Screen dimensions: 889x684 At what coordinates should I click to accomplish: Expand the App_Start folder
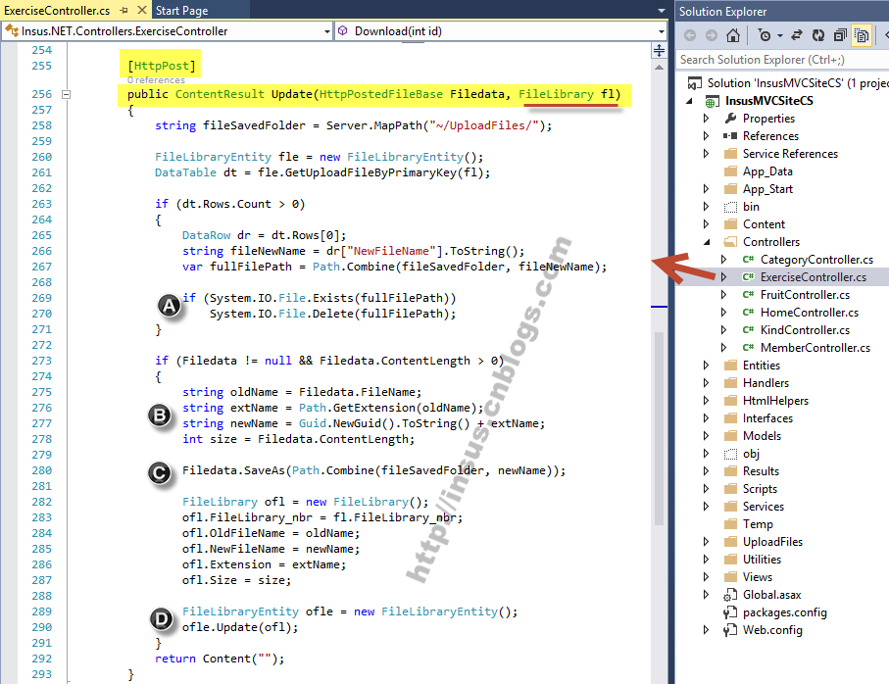(x=707, y=189)
